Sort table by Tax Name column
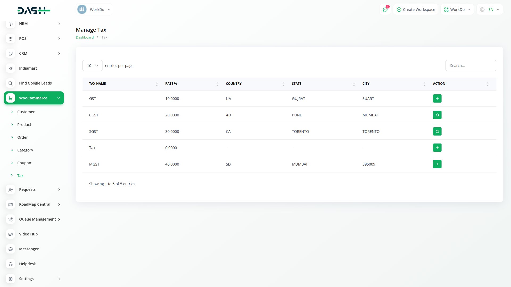This screenshot has height=287, width=511. (156, 84)
